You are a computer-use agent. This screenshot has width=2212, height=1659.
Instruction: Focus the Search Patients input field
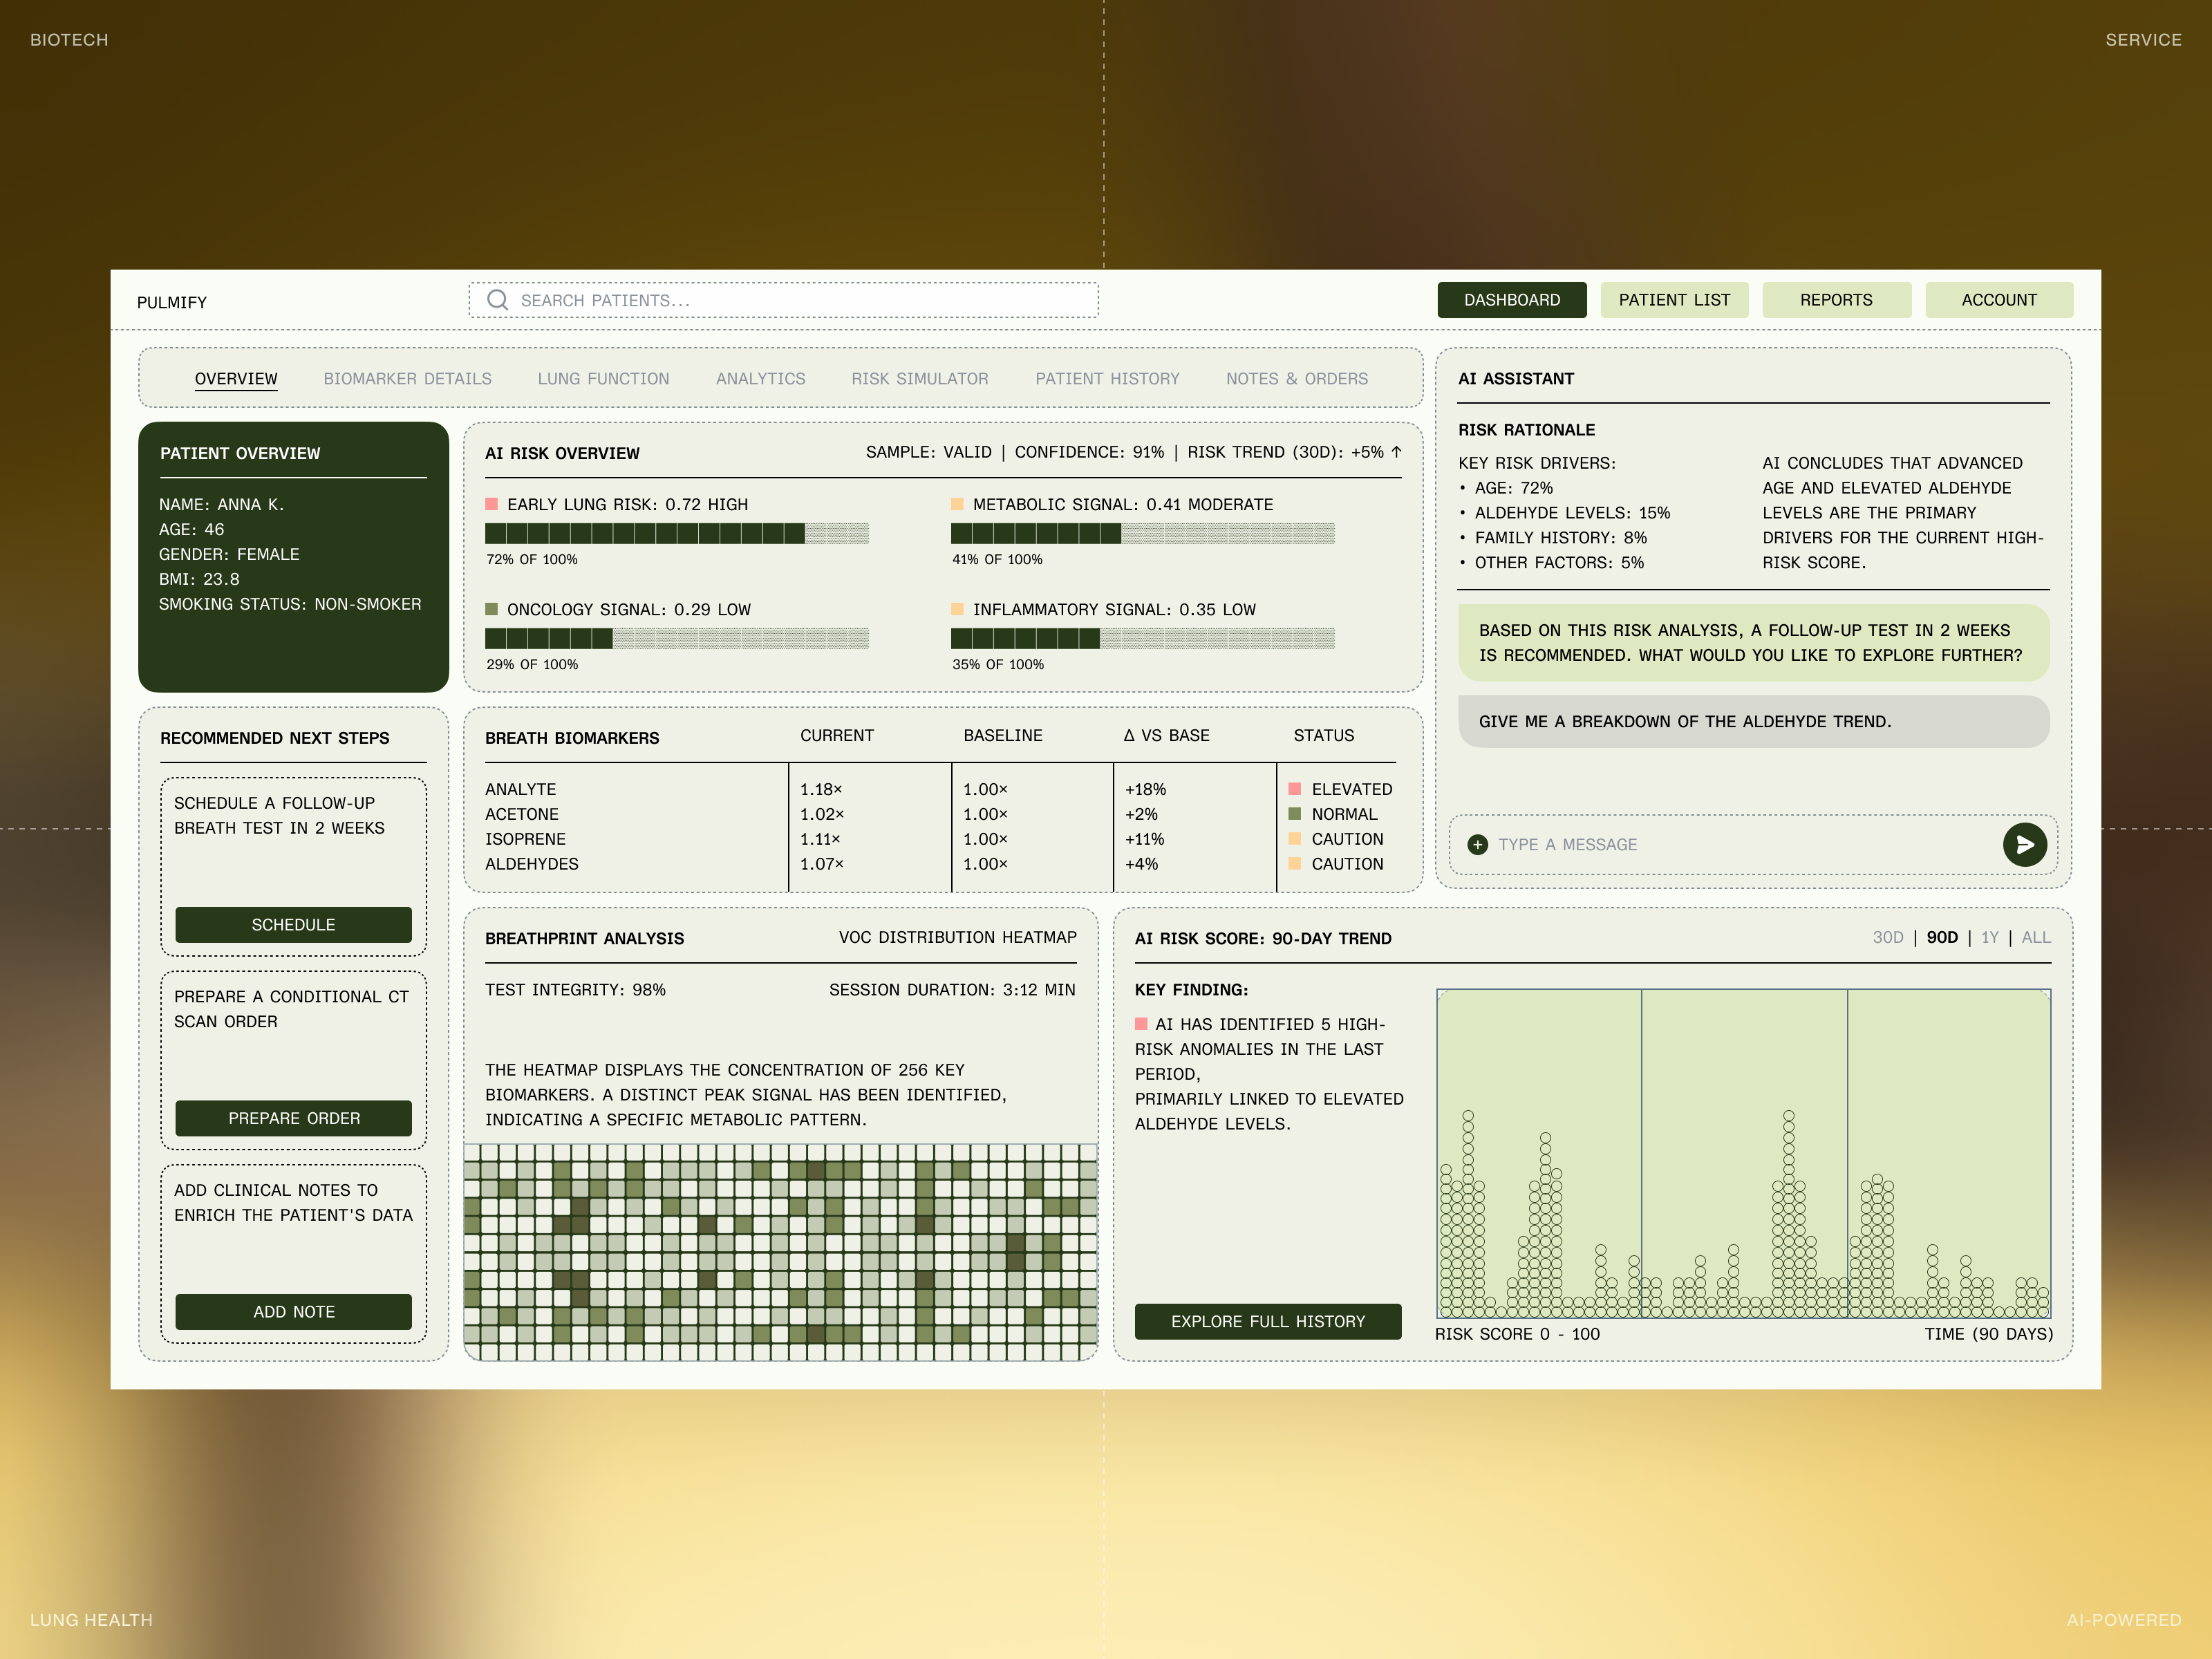click(800, 300)
